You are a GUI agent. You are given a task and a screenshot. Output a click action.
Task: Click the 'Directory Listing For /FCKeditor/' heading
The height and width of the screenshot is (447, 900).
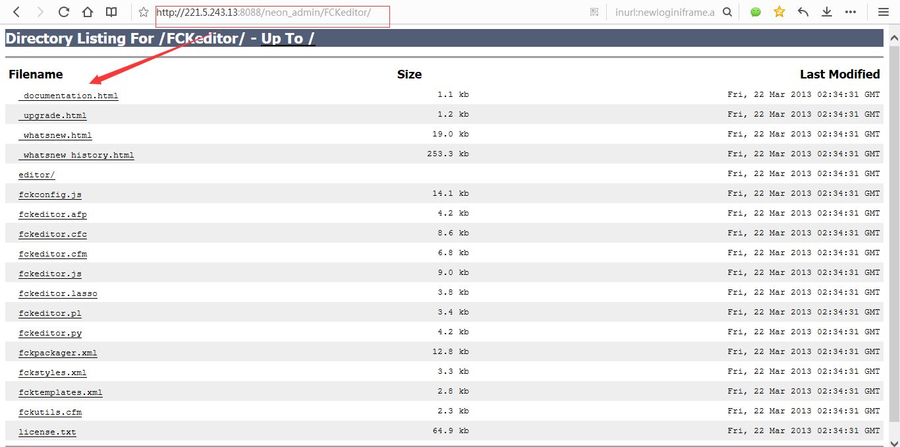point(125,38)
